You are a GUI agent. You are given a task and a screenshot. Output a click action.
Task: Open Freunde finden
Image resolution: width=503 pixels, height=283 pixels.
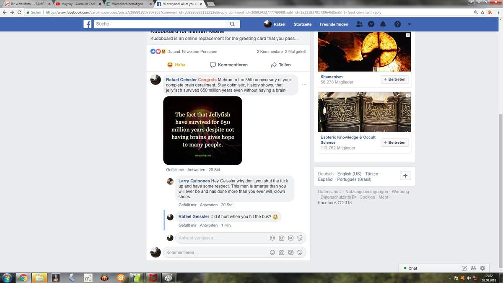[x=334, y=24]
